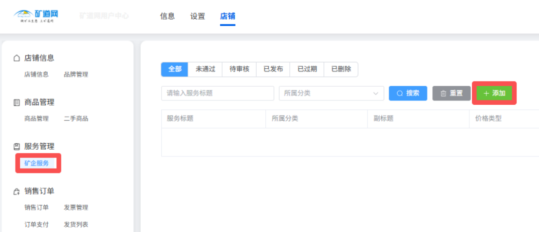Go to 品牌管理 in sidebar
539x232 pixels.
(76, 75)
